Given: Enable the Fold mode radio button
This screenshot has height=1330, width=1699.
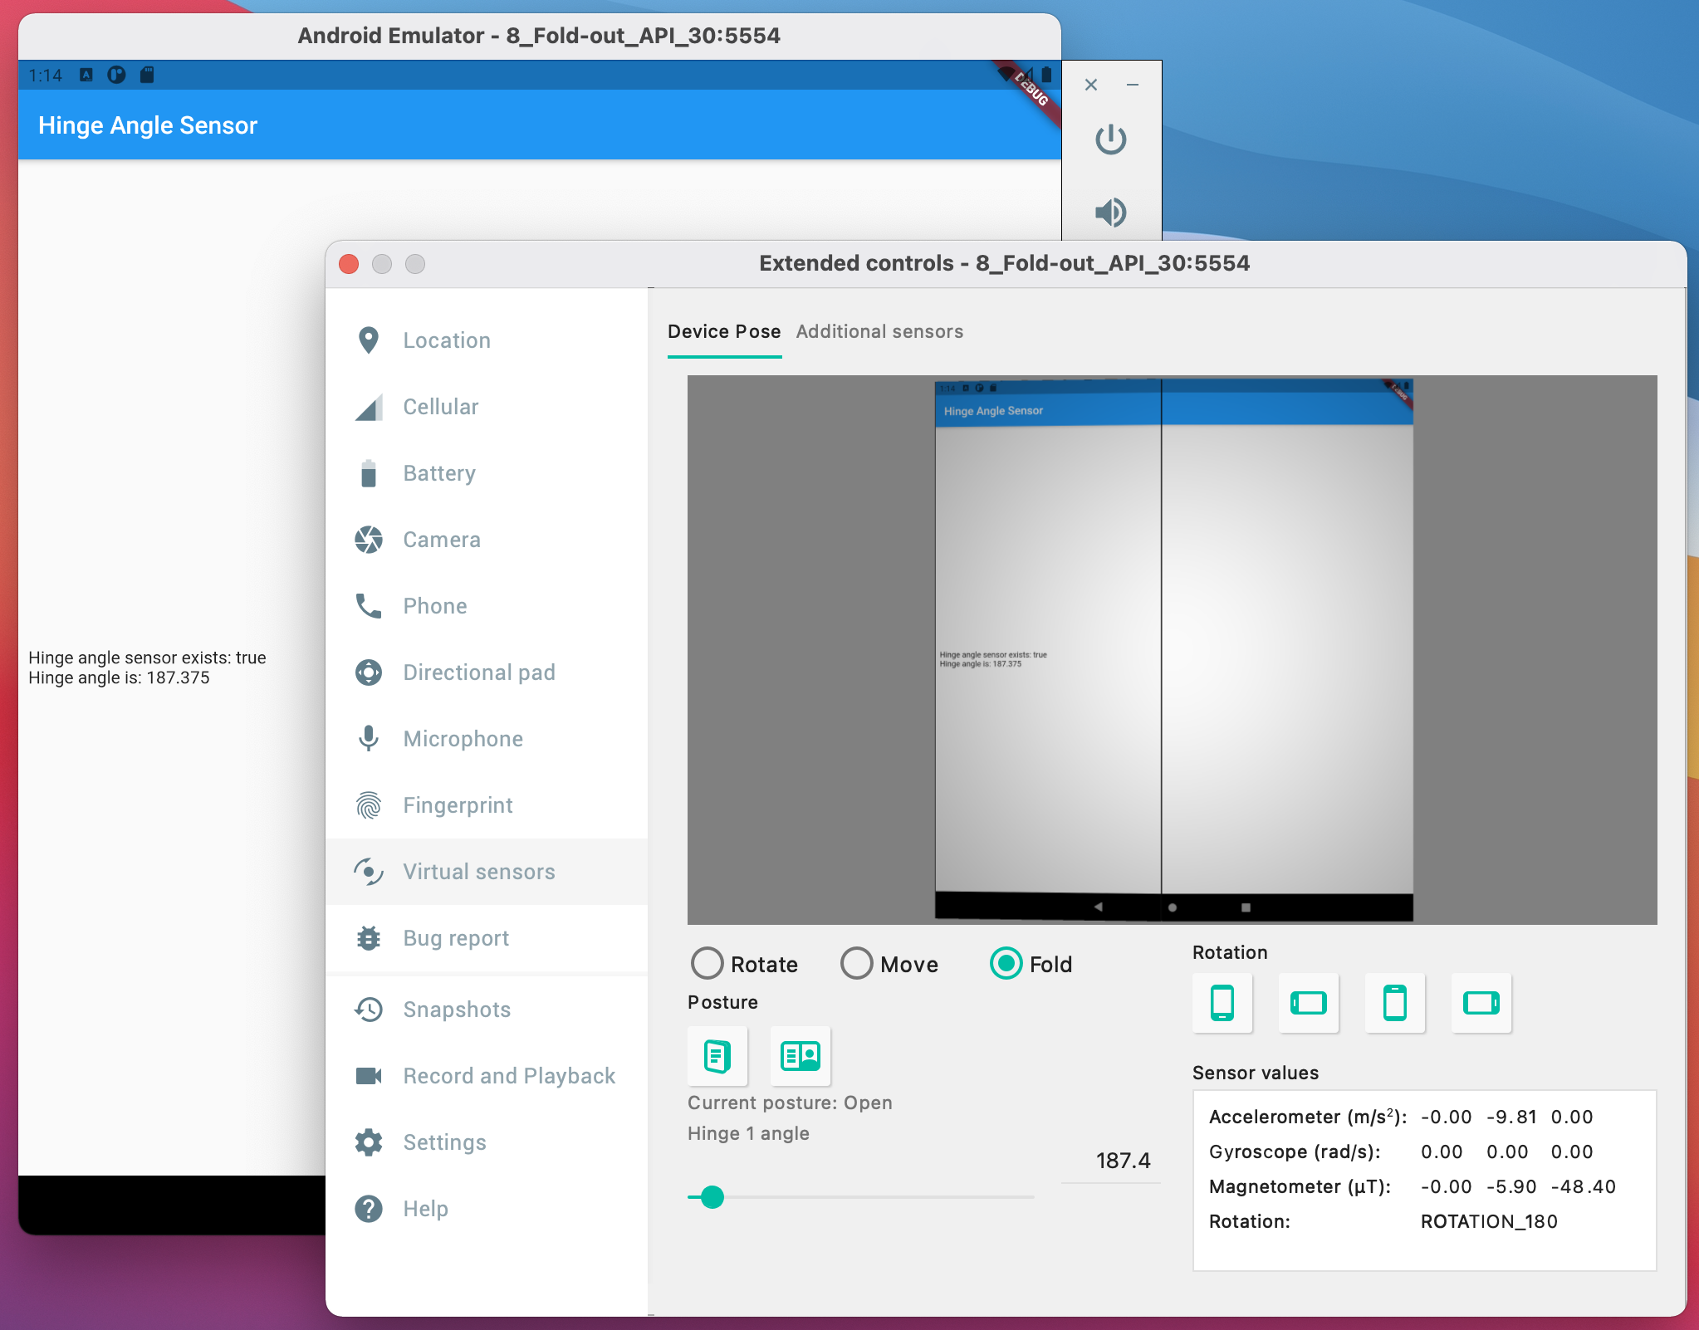Looking at the screenshot, I should tap(1006, 965).
